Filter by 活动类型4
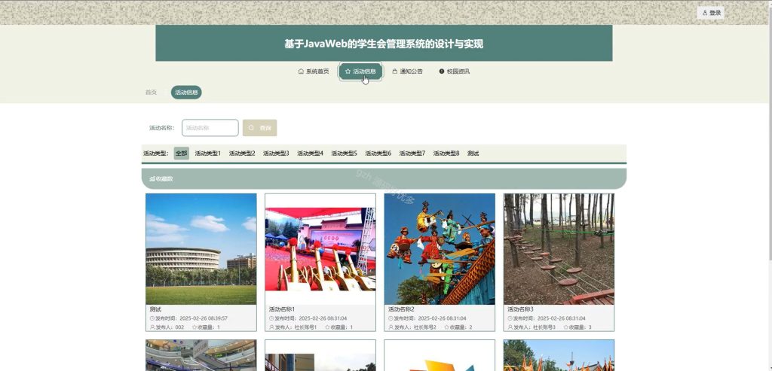Image resolution: width=772 pixels, height=371 pixels. click(x=310, y=154)
